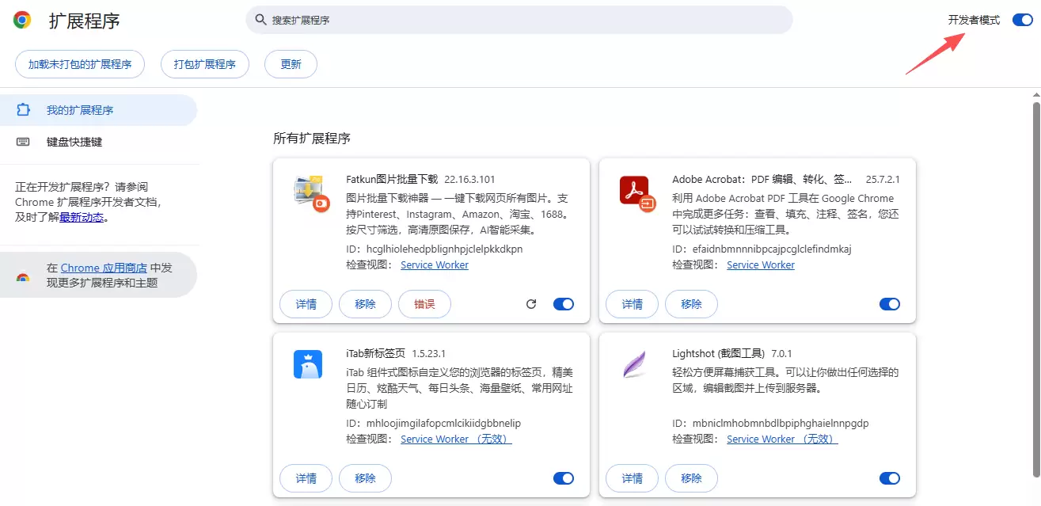Click Lightshot ID mbniclmhobmnbdlbpiphghaielnnpgdp
The width and height of the screenshot is (1041, 506).
(781, 423)
